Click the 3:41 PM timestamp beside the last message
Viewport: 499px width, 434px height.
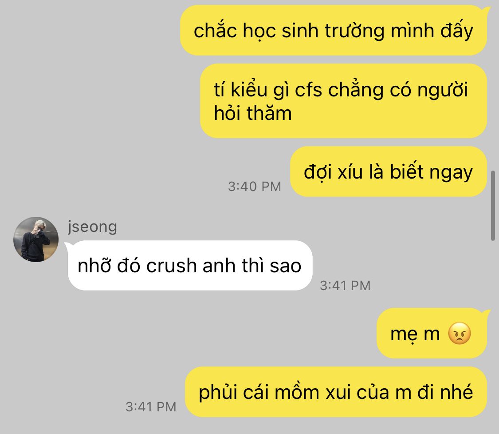point(151,407)
